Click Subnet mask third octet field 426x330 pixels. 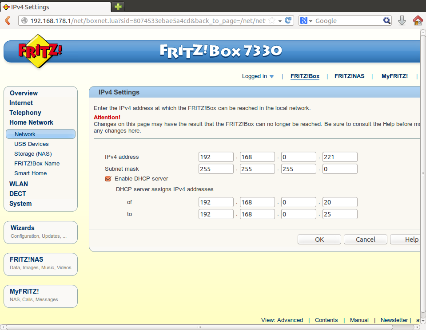coord(299,169)
